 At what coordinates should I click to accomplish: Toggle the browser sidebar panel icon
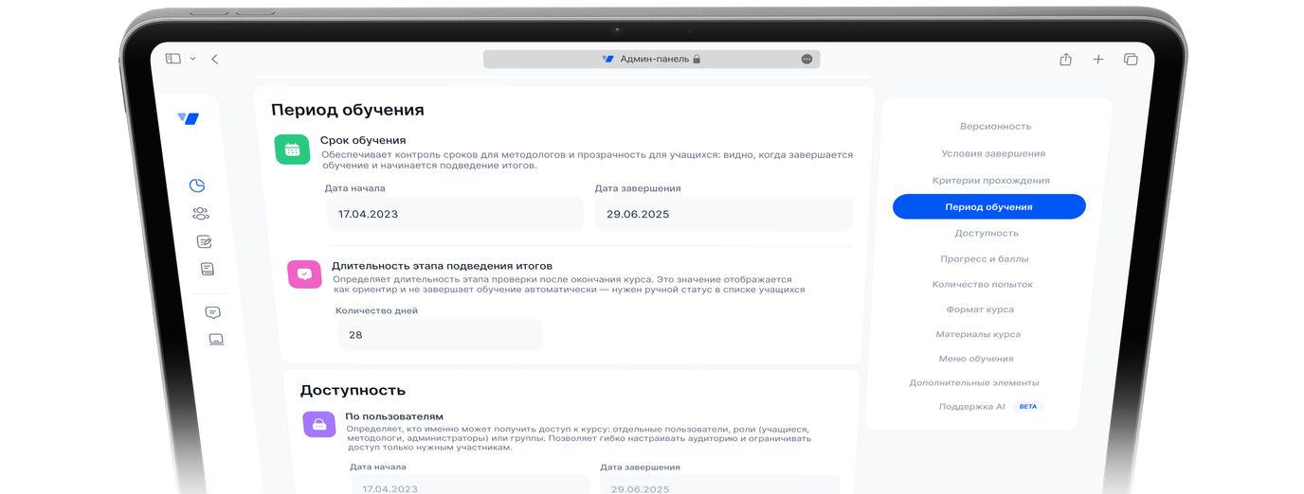pos(172,58)
